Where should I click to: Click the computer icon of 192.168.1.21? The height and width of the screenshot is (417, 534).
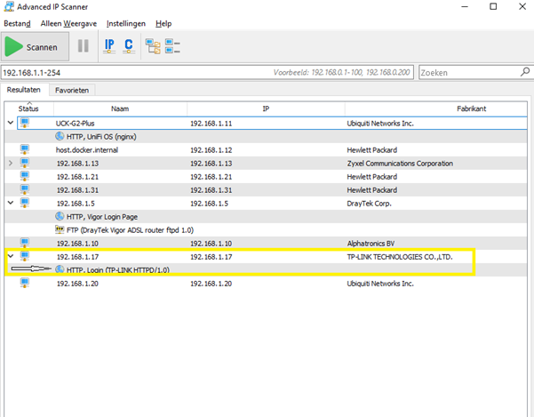tap(25, 176)
